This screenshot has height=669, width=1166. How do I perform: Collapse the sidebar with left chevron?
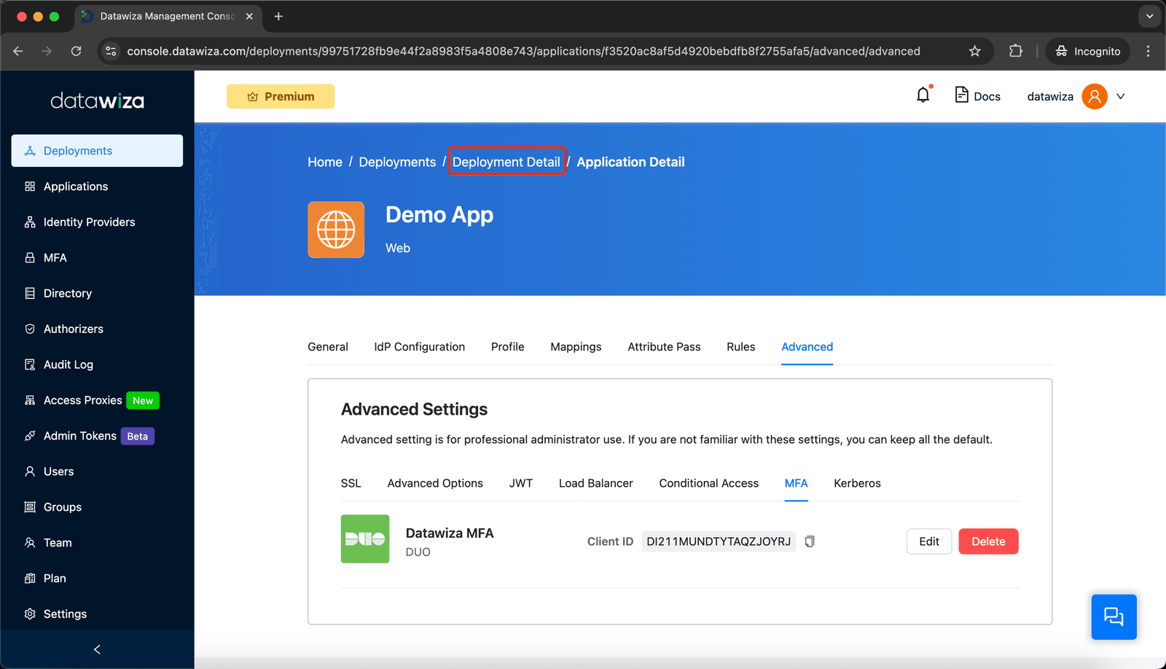point(97,649)
